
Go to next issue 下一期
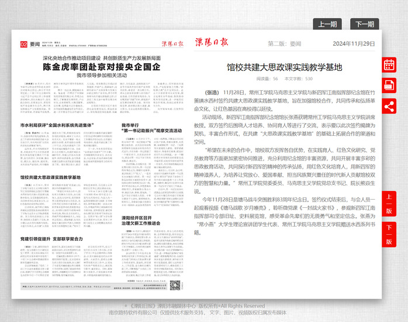pyautogui.click(x=365, y=24)
